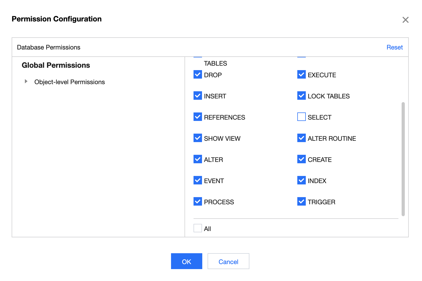Image resolution: width=422 pixels, height=281 pixels.
Task: Uncheck the DROP permission checkbox
Action: coord(198,75)
